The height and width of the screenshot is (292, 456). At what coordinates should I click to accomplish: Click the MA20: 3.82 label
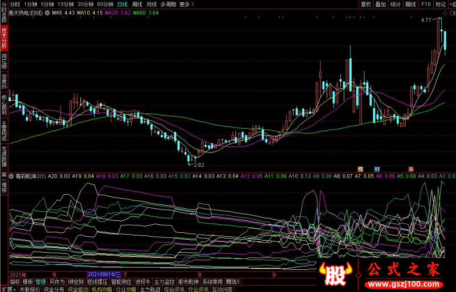click(117, 13)
